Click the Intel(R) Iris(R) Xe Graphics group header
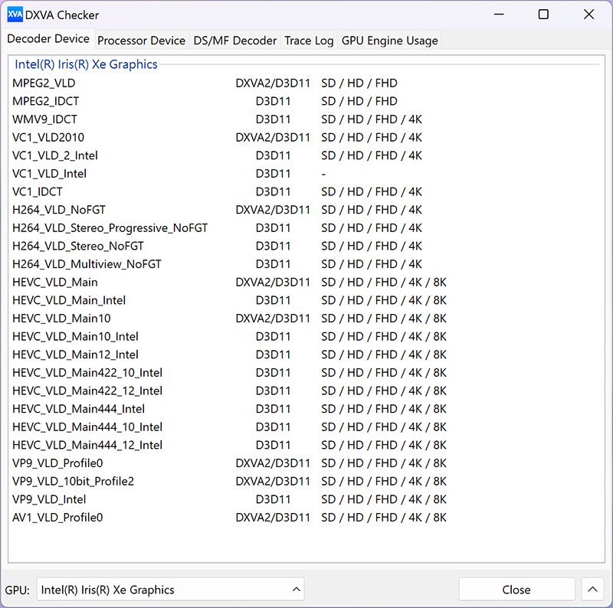The image size is (613, 608). 86,64
